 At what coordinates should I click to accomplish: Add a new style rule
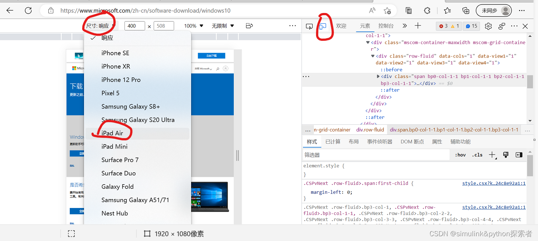coord(492,155)
